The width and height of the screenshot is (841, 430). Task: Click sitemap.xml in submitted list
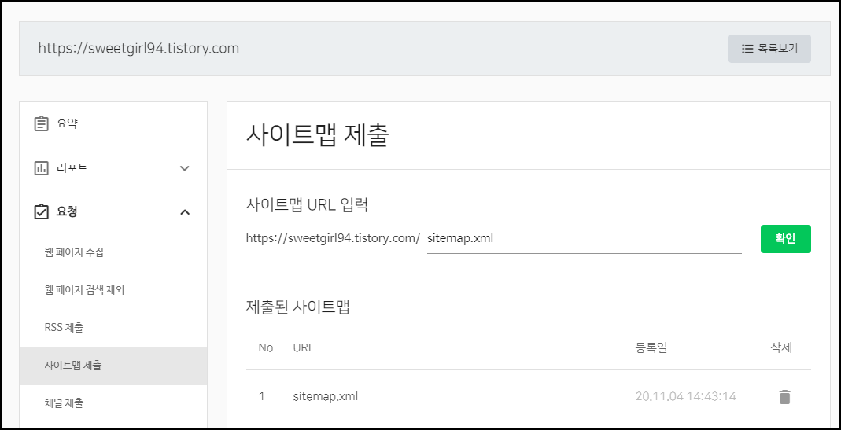click(326, 397)
